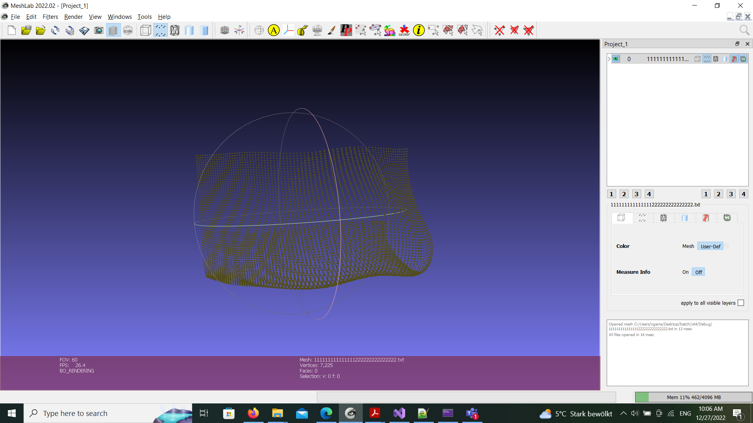Delete selected faces and vertices icon
Screen dimensions: 753x423
(529, 30)
